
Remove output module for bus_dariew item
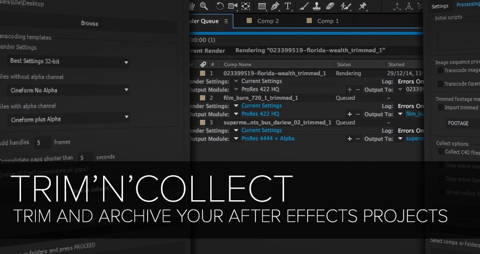point(358,139)
